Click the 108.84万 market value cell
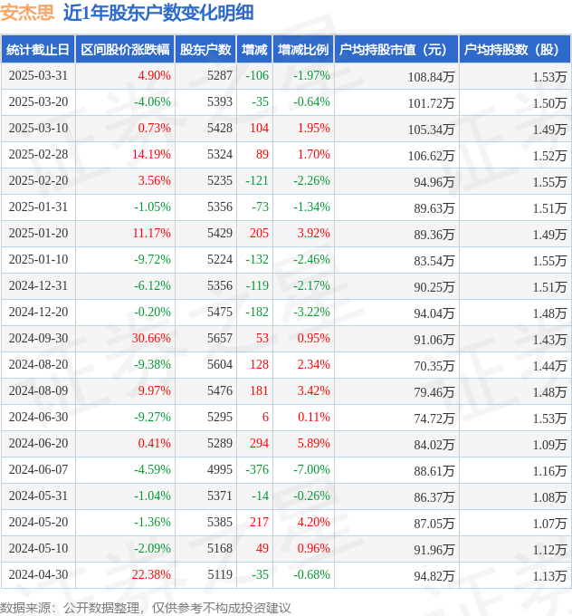The image size is (572, 616). 431,77
